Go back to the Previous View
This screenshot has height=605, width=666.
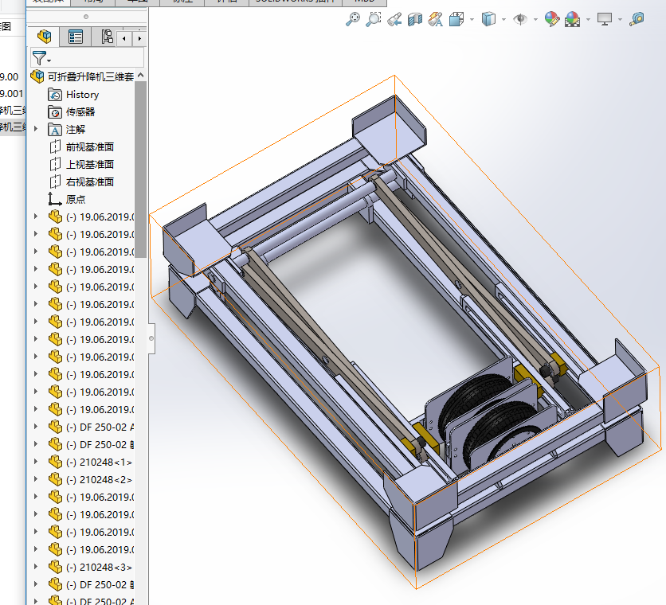coord(394,19)
